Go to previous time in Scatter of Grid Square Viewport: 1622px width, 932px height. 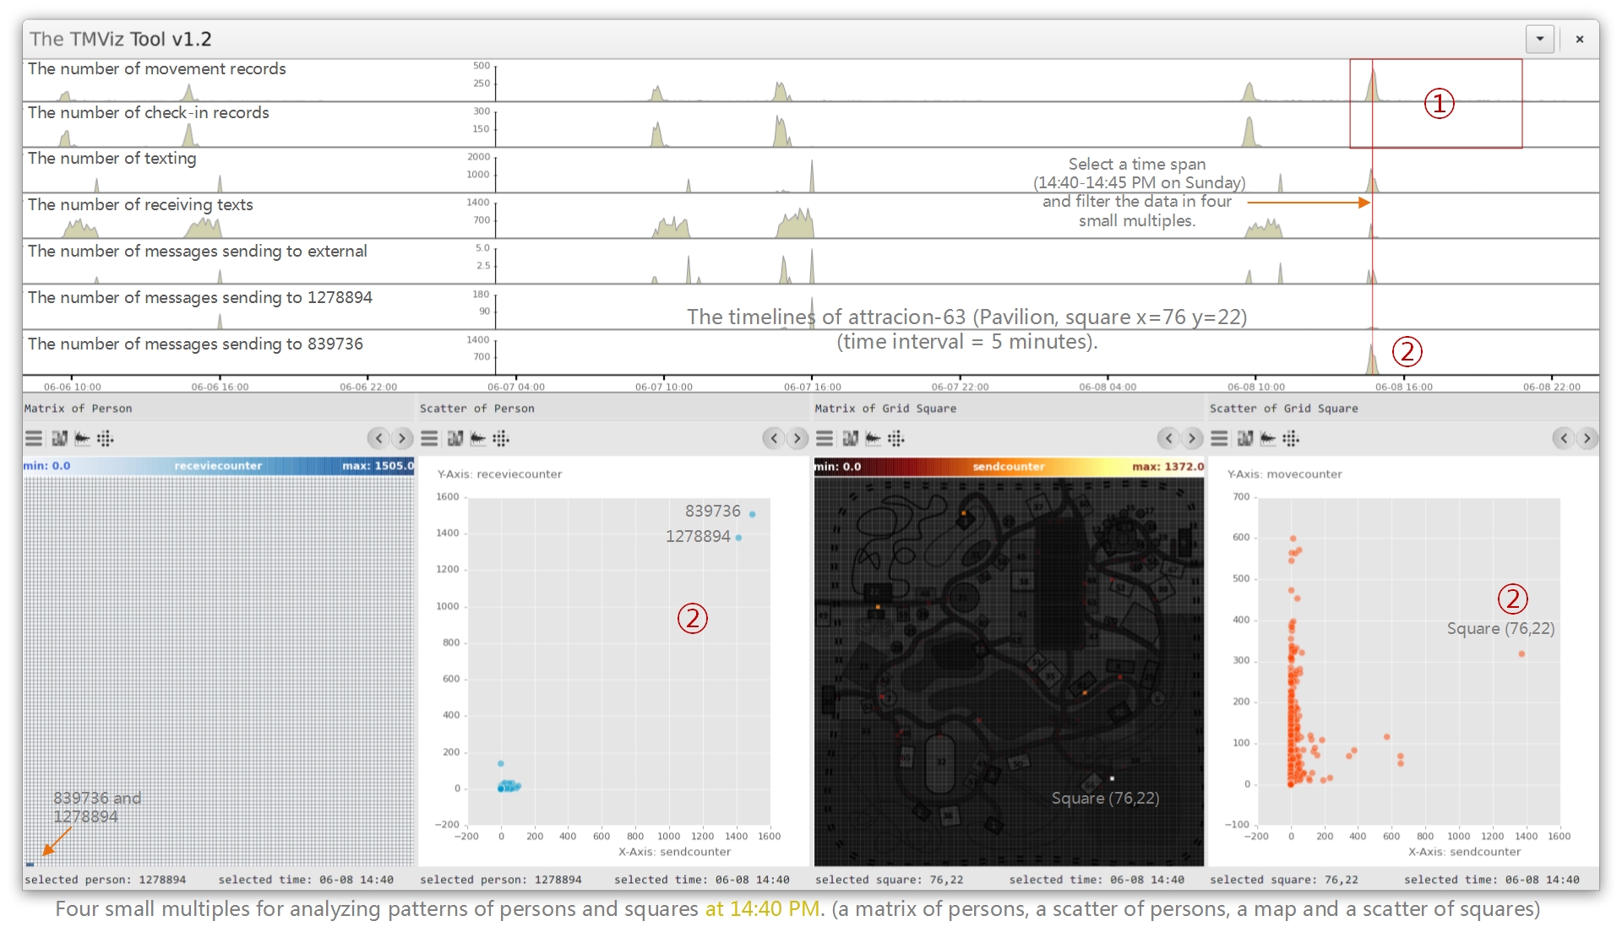(1564, 437)
